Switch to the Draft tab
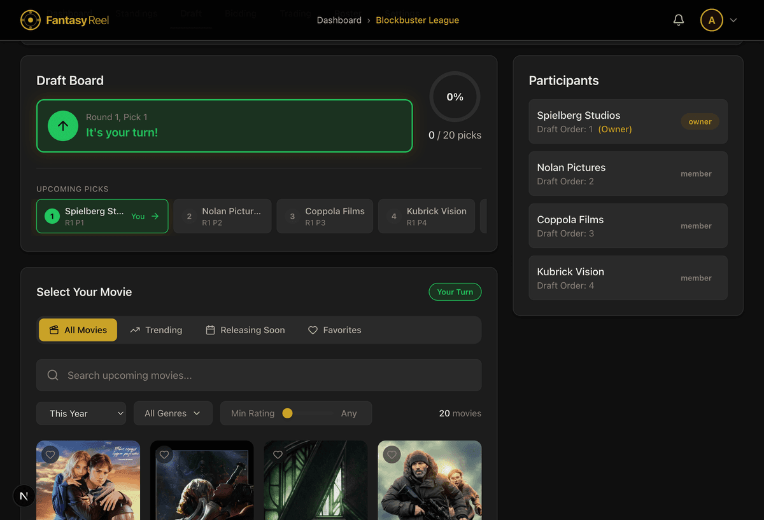The height and width of the screenshot is (520, 764). [190, 13]
